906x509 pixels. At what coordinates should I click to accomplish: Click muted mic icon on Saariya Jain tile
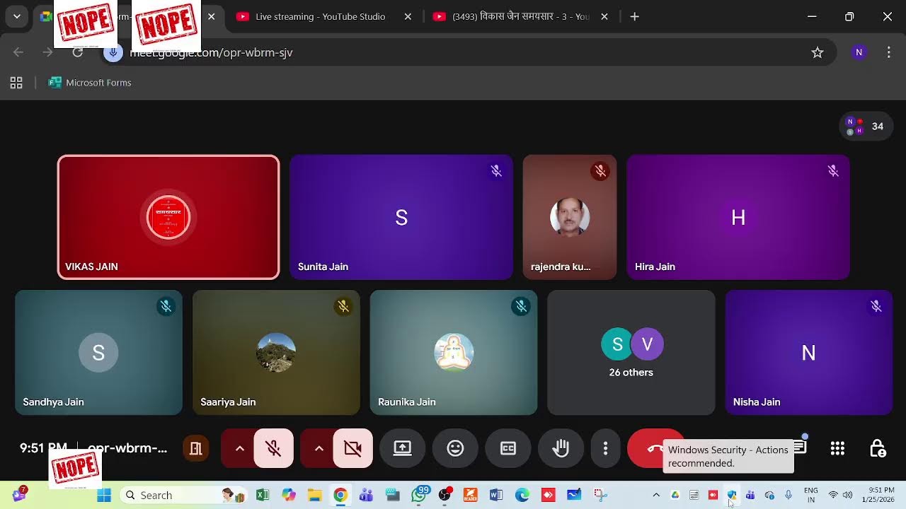click(343, 306)
